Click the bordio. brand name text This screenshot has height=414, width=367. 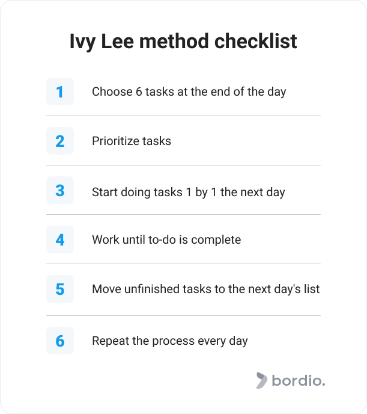299,380
